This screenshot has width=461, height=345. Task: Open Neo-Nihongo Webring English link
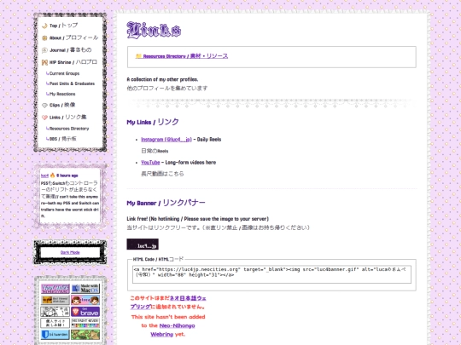click(x=169, y=330)
